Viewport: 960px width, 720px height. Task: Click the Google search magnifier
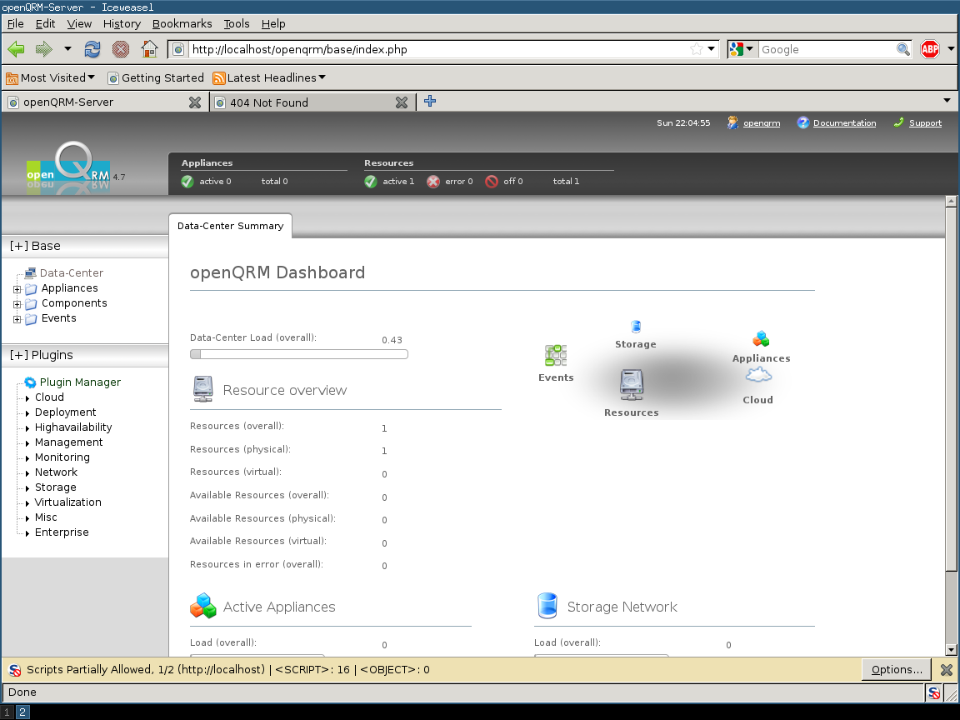pos(903,49)
